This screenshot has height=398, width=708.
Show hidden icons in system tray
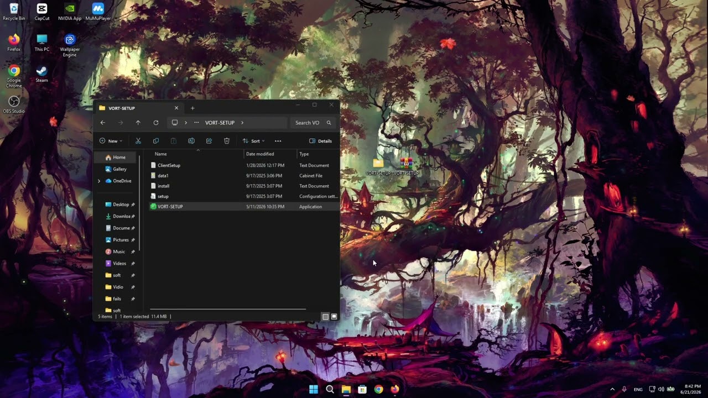point(612,389)
